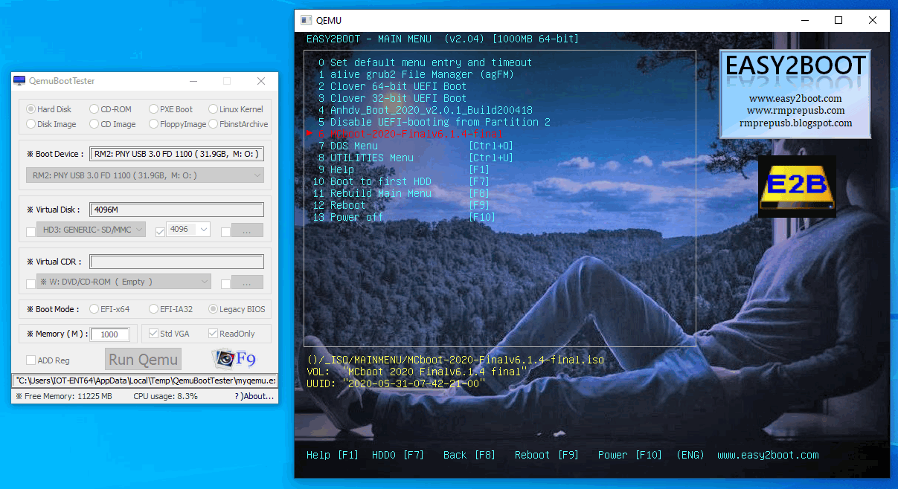The width and height of the screenshot is (898, 489).
Task: Select the UTILITIES Menu entry
Action: click(x=415, y=158)
